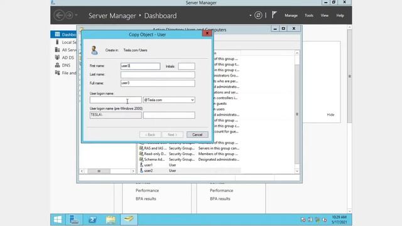Click the Server Manager back arrow
This screenshot has width=402, height=226.
point(59,15)
